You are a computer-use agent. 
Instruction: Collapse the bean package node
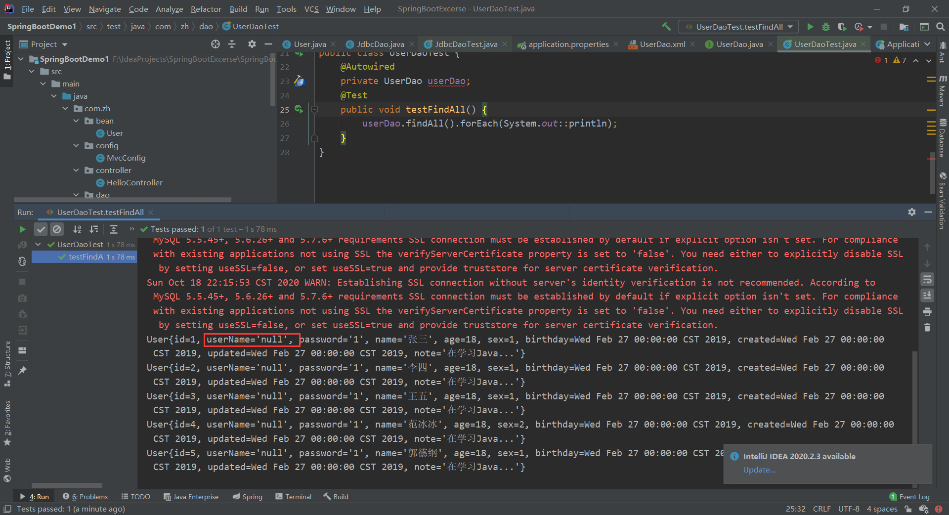click(x=76, y=121)
